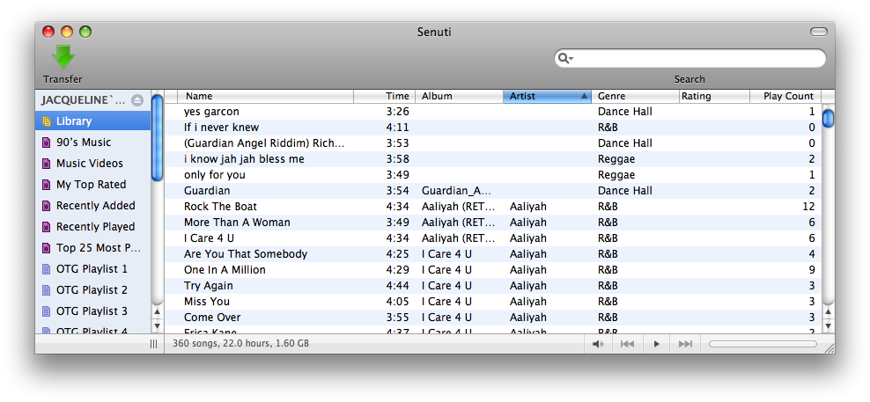
Task: Sort by the Play Count column
Action: coord(786,96)
